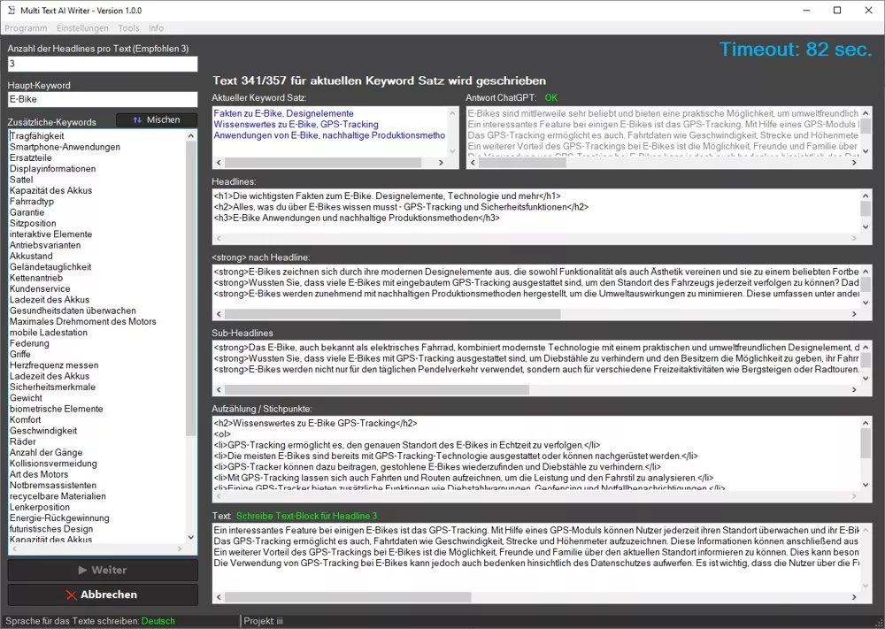
Task: Open the Tools menu
Action: [x=128, y=28]
